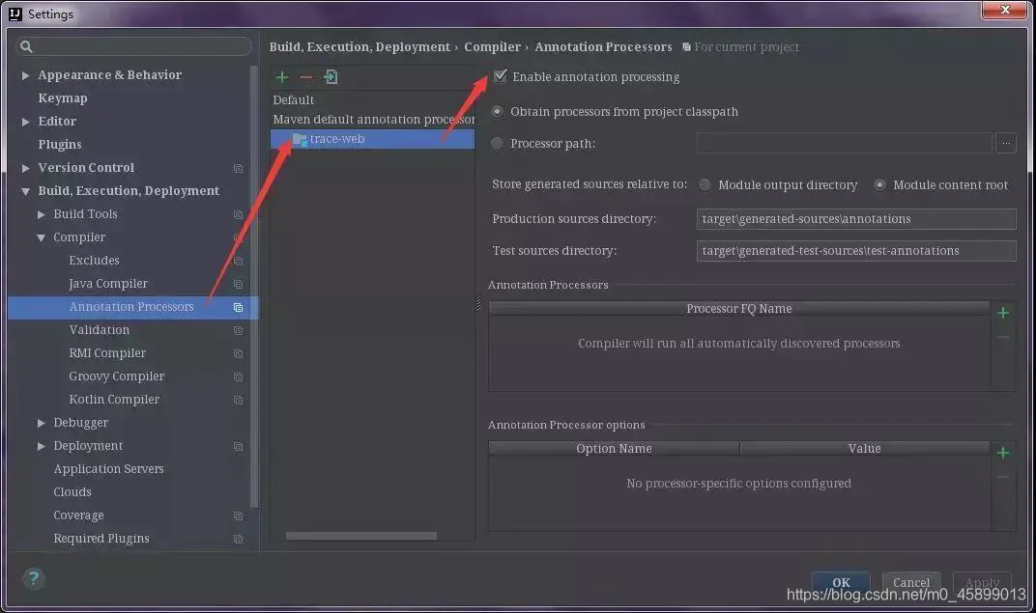
Task: Click the Processor FQ Name column header
Action: [x=738, y=308]
